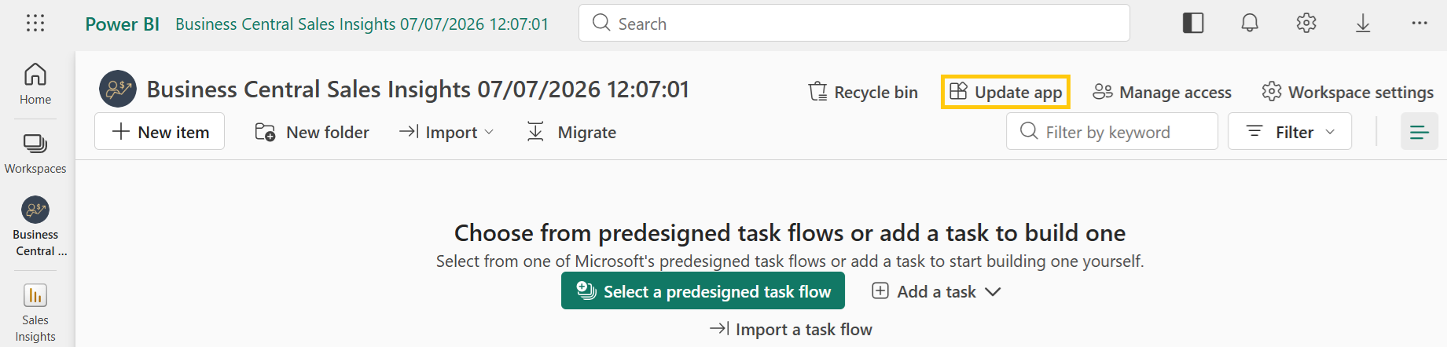Screen dimensions: 1447x347
Task: Focus the Filter by keyword field
Action: pyautogui.click(x=1112, y=132)
